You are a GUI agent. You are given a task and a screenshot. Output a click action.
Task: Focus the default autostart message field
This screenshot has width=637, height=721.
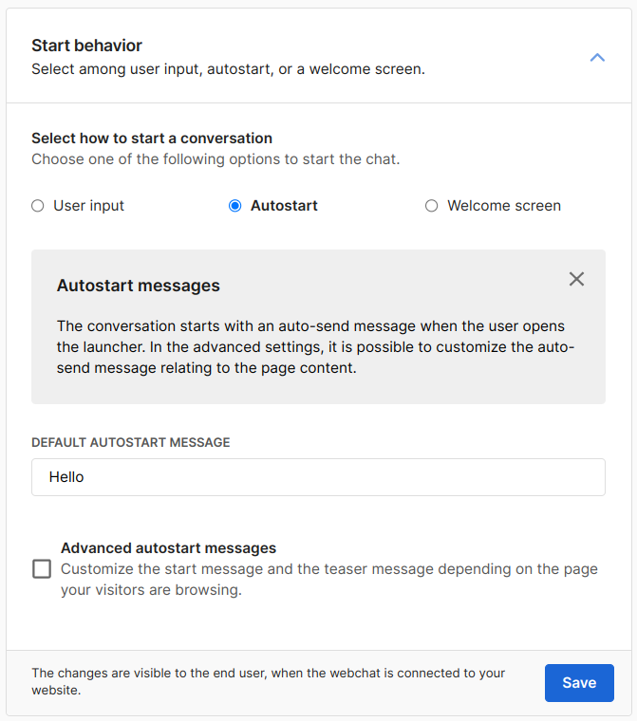(x=318, y=477)
